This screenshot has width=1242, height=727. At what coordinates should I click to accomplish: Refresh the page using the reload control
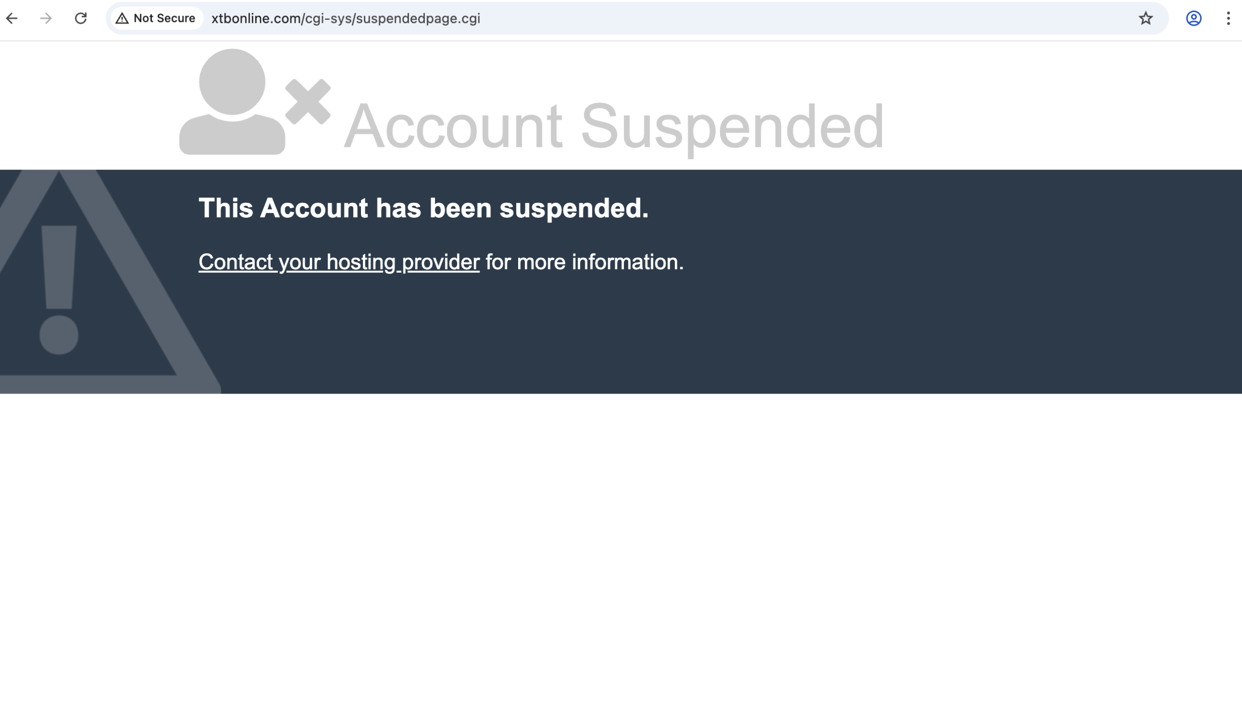[81, 19]
